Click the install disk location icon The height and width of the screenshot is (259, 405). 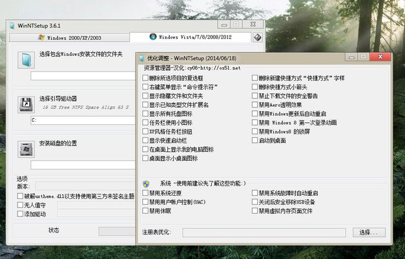pyautogui.click(x=26, y=149)
